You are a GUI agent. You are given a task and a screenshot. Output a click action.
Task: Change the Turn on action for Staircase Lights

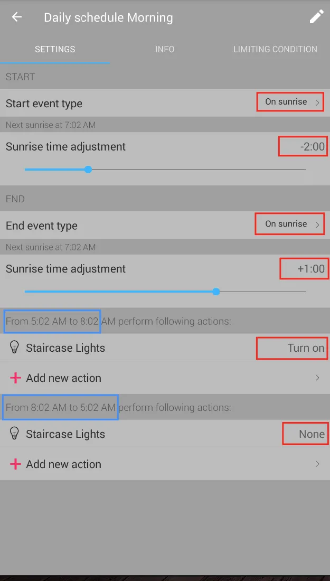[306, 348]
